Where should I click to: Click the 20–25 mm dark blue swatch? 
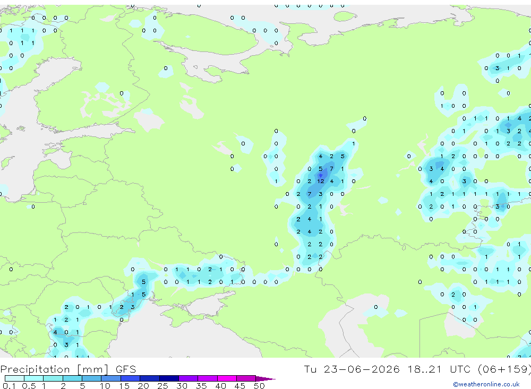coord(150,378)
